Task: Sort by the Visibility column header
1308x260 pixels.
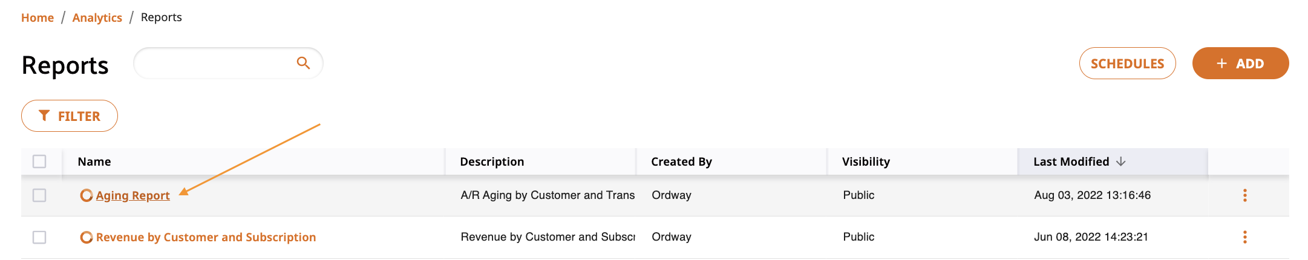Action: point(866,161)
